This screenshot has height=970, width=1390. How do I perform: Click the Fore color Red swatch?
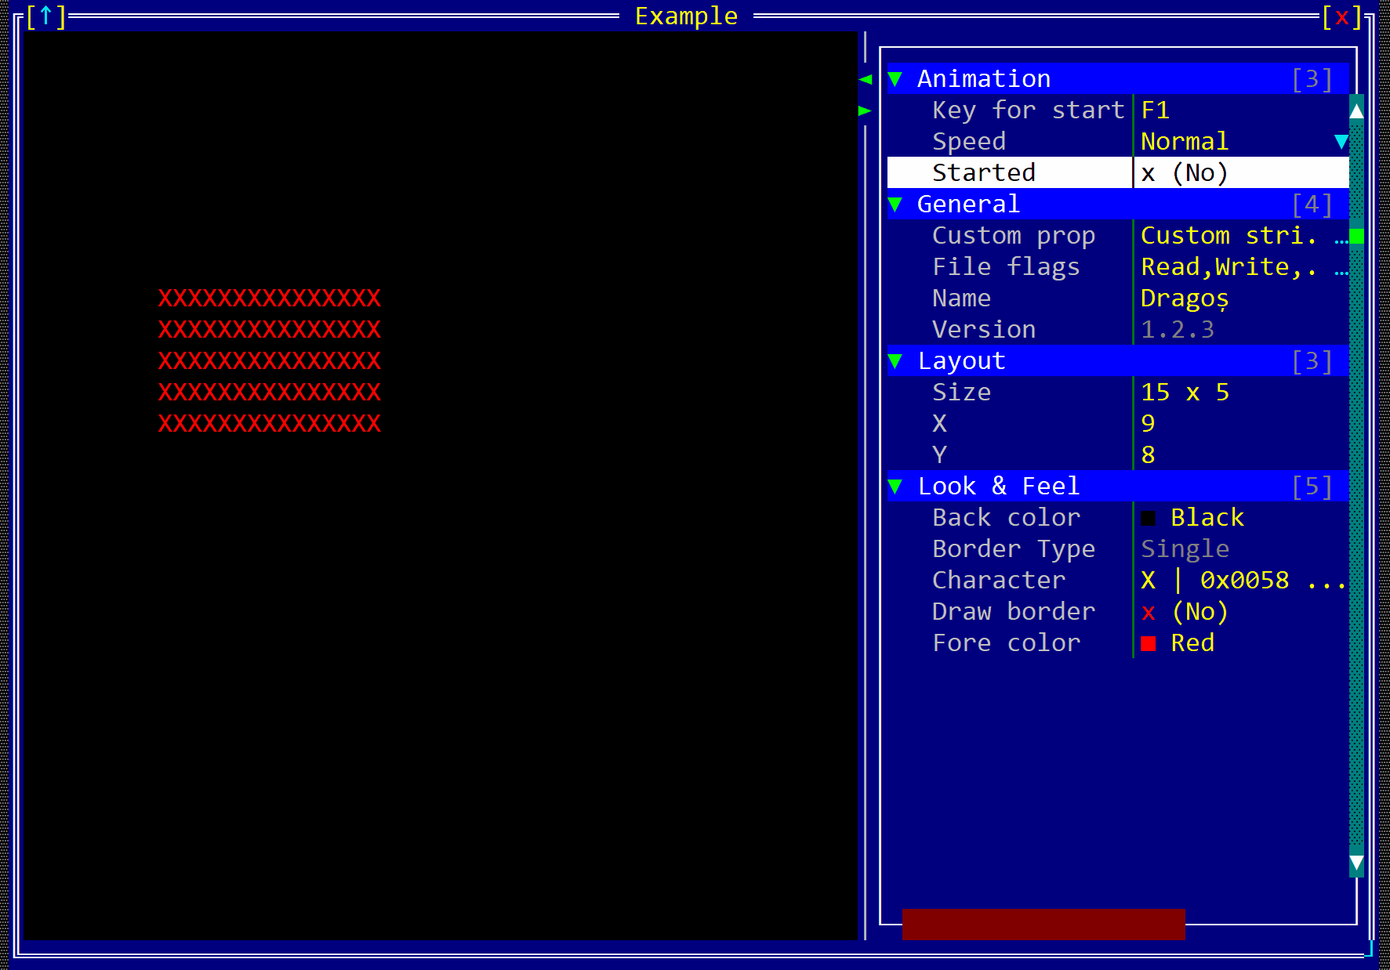tap(1149, 643)
